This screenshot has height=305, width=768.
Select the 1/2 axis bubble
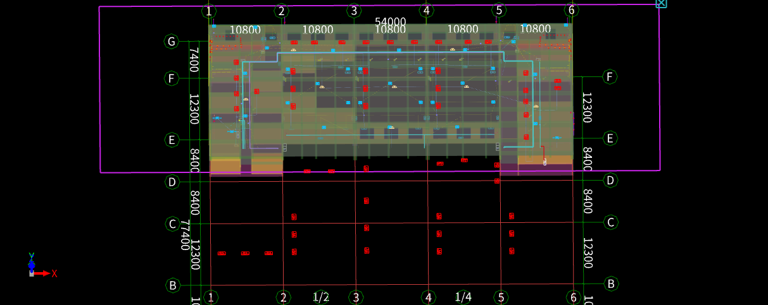tap(321, 297)
